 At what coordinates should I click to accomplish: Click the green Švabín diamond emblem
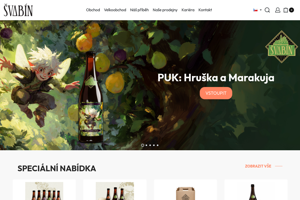(x=281, y=47)
